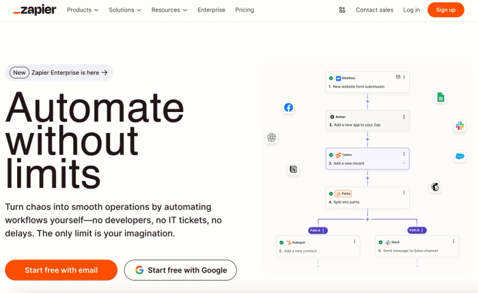The width and height of the screenshot is (478, 293).
Task: Select Add a new contact step
Action: coord(318,246)
